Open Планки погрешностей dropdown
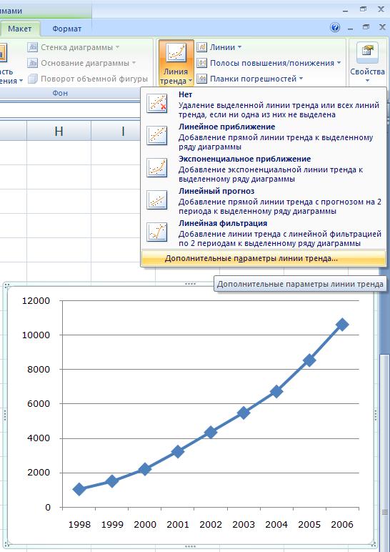The width and height of the screenshot is (390, 552). click(250, 79)
